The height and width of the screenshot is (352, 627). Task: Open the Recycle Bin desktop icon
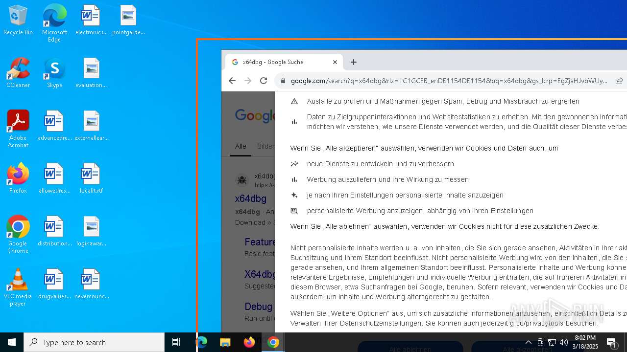(18, 21)
